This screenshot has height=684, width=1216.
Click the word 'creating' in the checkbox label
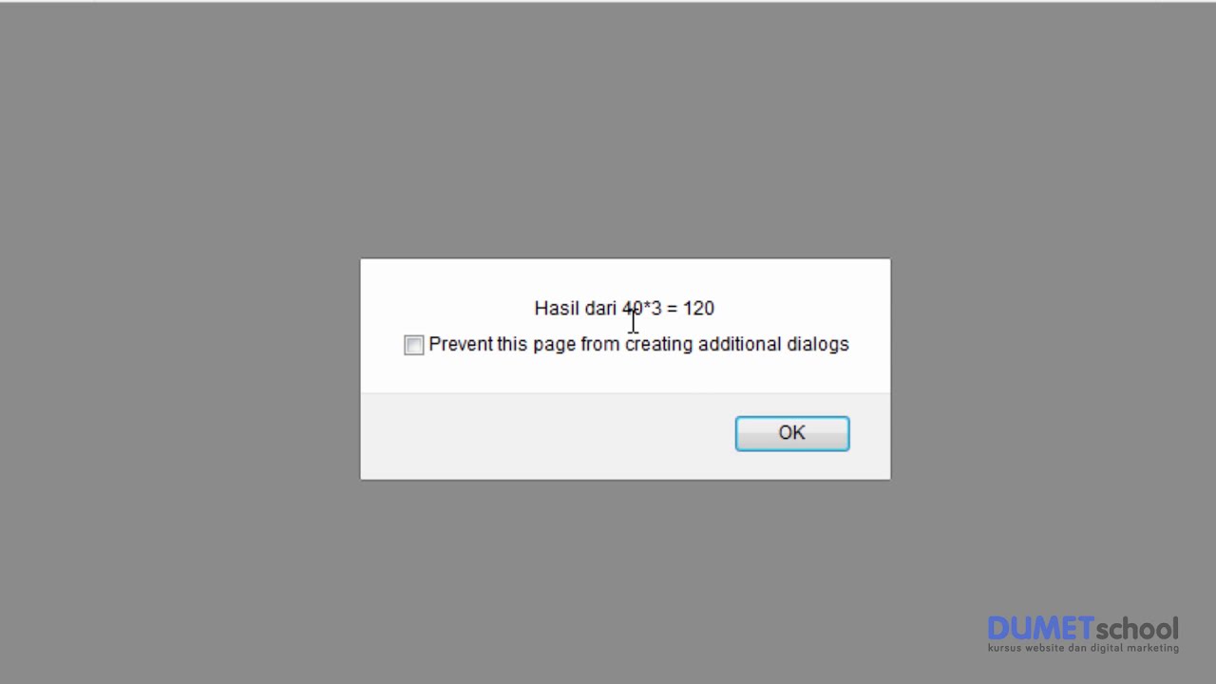[658, 345]
